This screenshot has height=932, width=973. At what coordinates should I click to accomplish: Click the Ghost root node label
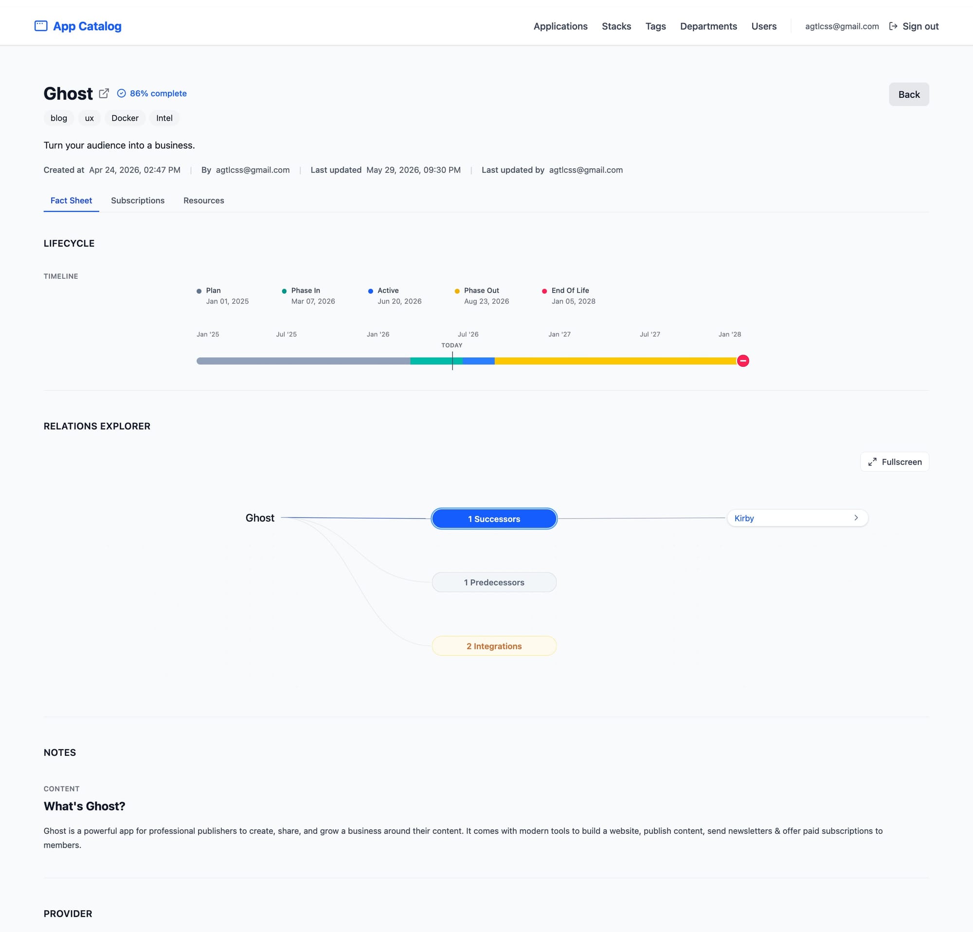pos(260,518)
